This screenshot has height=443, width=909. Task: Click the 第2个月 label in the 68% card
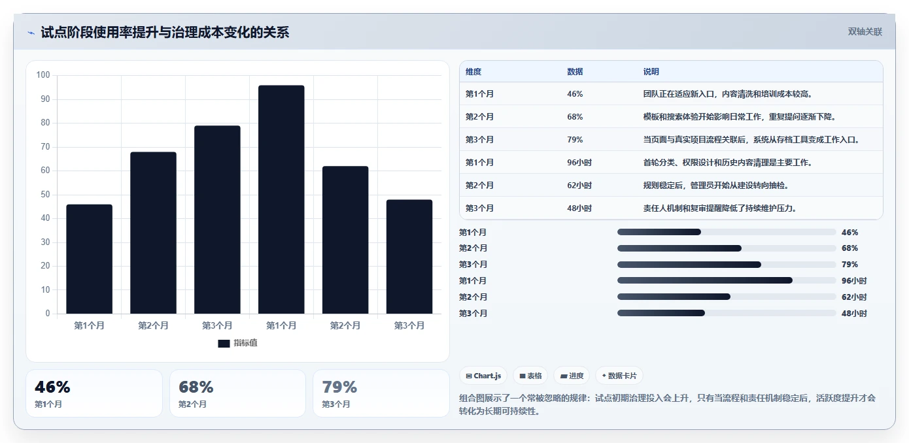click(192, 404)
